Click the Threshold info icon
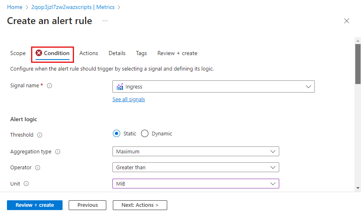Screen dimensions: 361x217 [40, 135]
